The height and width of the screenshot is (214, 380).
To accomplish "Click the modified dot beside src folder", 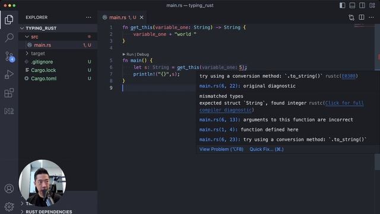I will [89, 37].
